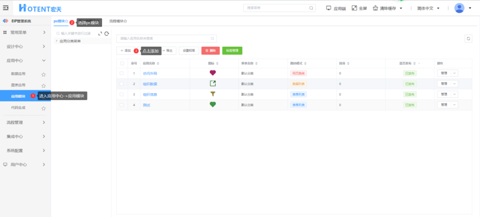Open the 流程管理 sidebar menu
Image resolution: width=480 pixels, height=217 pixels.
tap(25, 122)
